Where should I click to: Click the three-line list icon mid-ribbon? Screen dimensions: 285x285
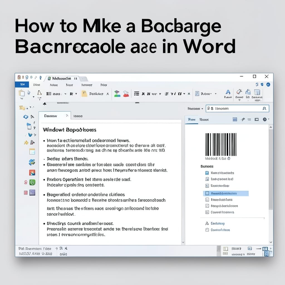pyautogui.click(x=136, y=94)
